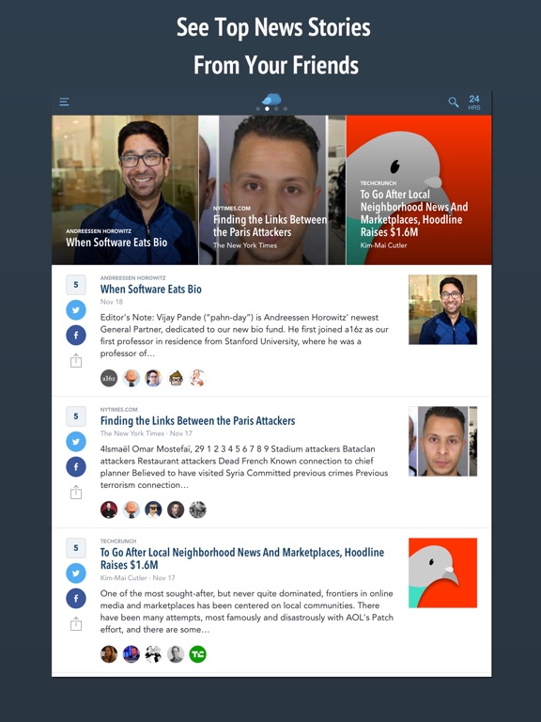
Task: Open Paris Attackers carousel card
Action: click(x=271, y=190)
